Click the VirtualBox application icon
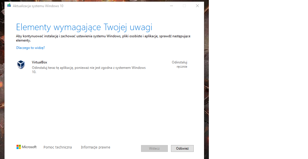 pos(21,65)
